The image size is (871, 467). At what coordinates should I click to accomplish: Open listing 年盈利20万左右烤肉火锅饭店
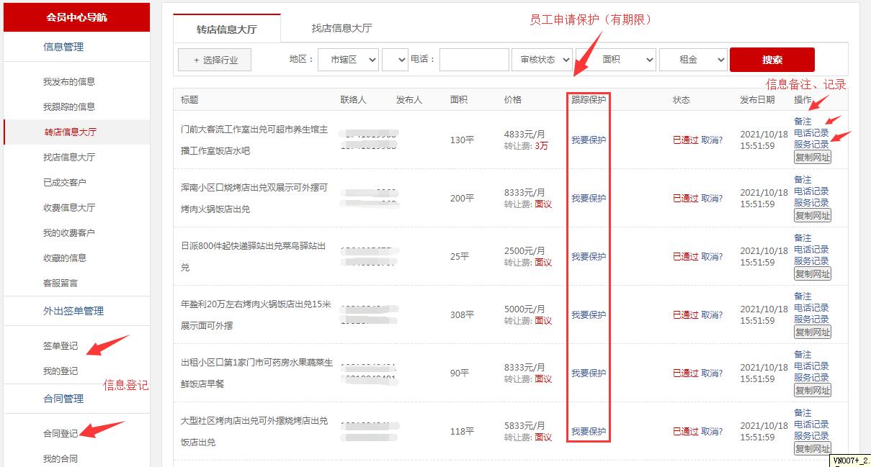[x=256, y=315]
